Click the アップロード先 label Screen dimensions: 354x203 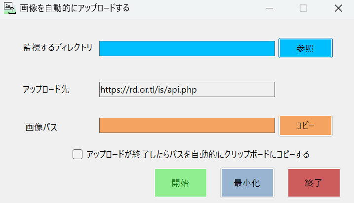click(46, 90)
